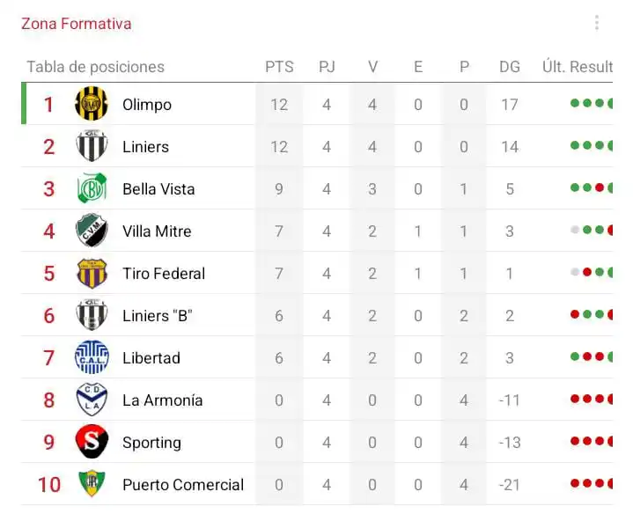633x521 pixels.
Task: Sort table by the PTS column header
Action: pyautogui.click(x=279, y=67)
